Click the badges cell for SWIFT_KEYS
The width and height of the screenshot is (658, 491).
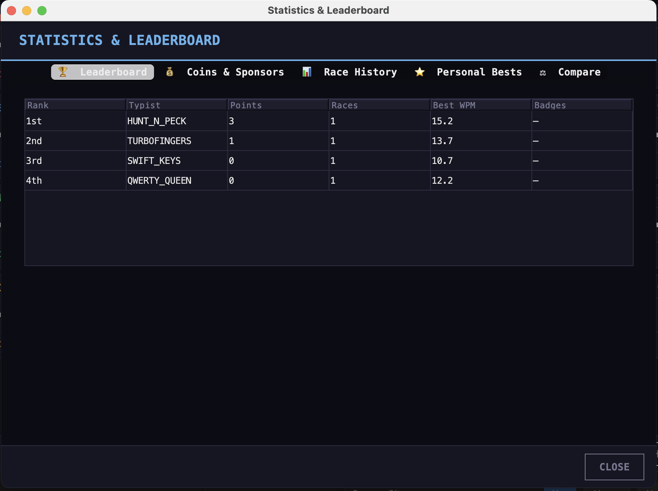click(582, 161)
